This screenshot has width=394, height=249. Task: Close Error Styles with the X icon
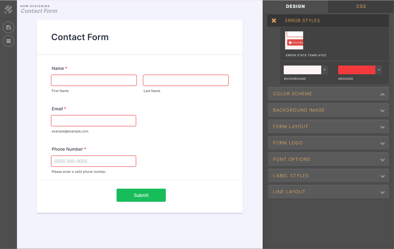[274, 20]
